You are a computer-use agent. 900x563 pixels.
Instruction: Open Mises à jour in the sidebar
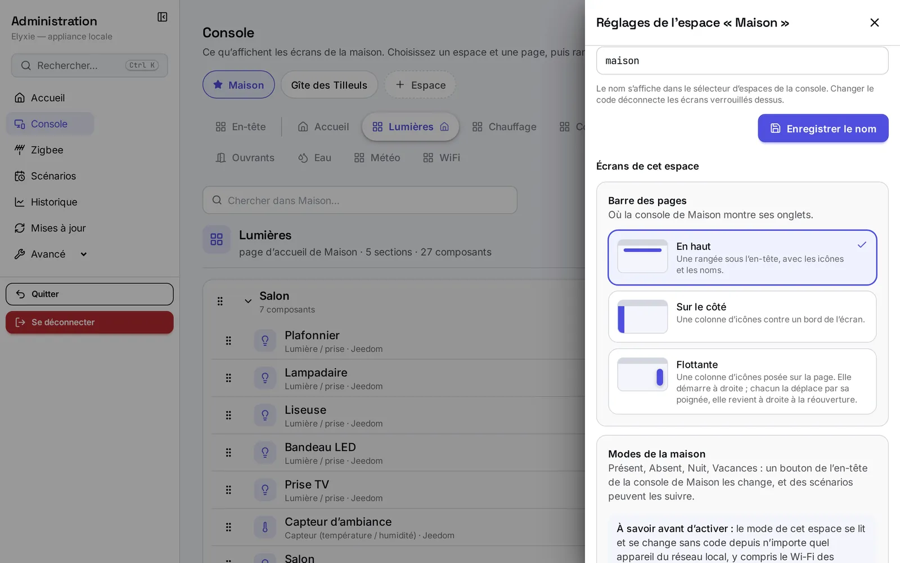click(58, 228)
